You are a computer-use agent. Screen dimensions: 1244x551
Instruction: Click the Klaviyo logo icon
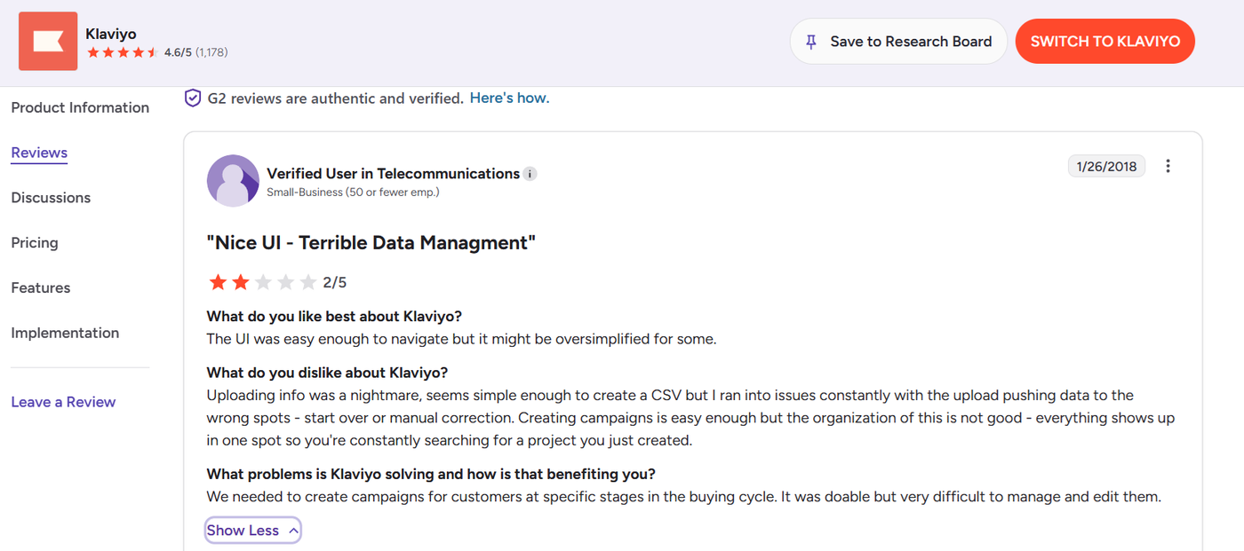48,41
